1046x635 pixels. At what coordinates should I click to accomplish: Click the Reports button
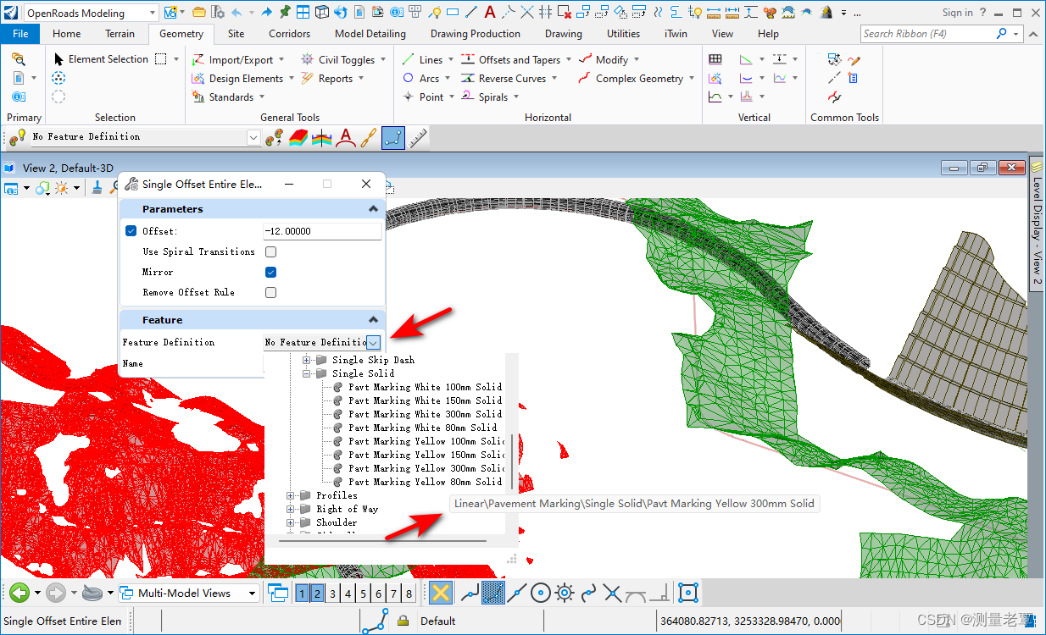[x=332, y=78]
